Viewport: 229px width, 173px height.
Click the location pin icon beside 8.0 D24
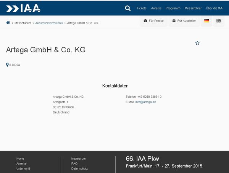(x=7, y=65)
